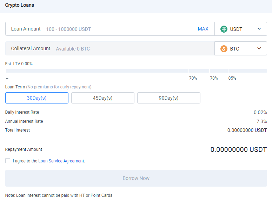The width and height of the screenshot is (272, 201).
Task: Click the BTC collateral dropdown chevron
Action: point(259,48)
